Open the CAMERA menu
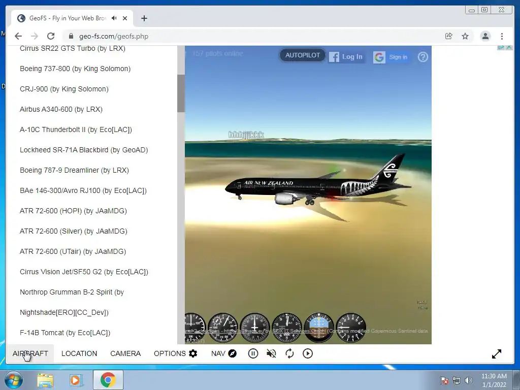The height and width of the screenshot is (390, 520). [125, 353]
